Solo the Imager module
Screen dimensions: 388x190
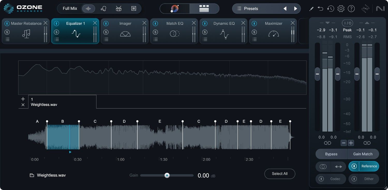point(106,32)
